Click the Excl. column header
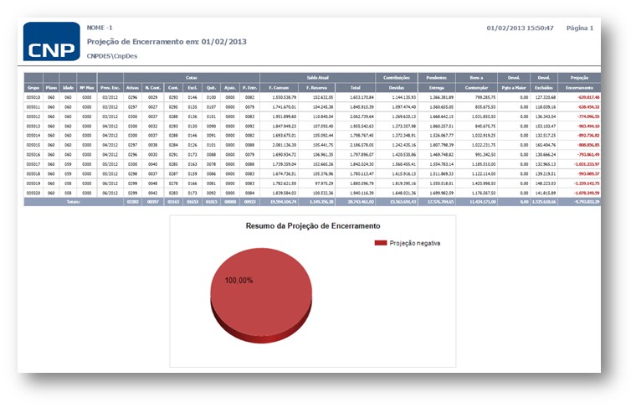 [192, 88]
